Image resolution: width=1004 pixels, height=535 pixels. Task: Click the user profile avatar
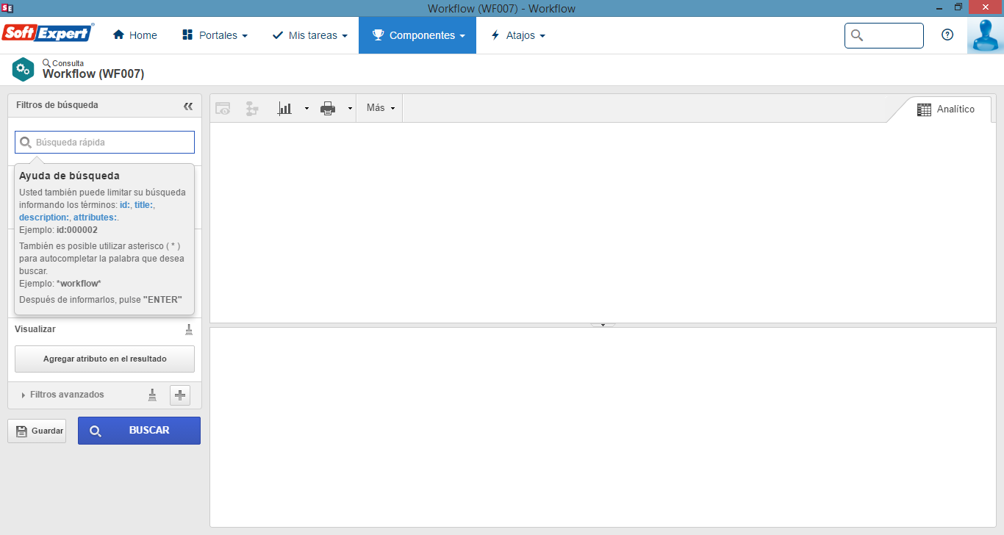[985, 35]
